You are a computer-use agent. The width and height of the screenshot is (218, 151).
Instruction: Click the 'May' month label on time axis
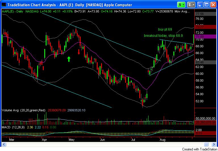(72, 139)
